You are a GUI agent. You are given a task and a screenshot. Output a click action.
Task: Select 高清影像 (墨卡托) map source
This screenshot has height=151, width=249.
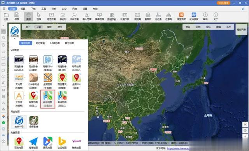[62, 63]
